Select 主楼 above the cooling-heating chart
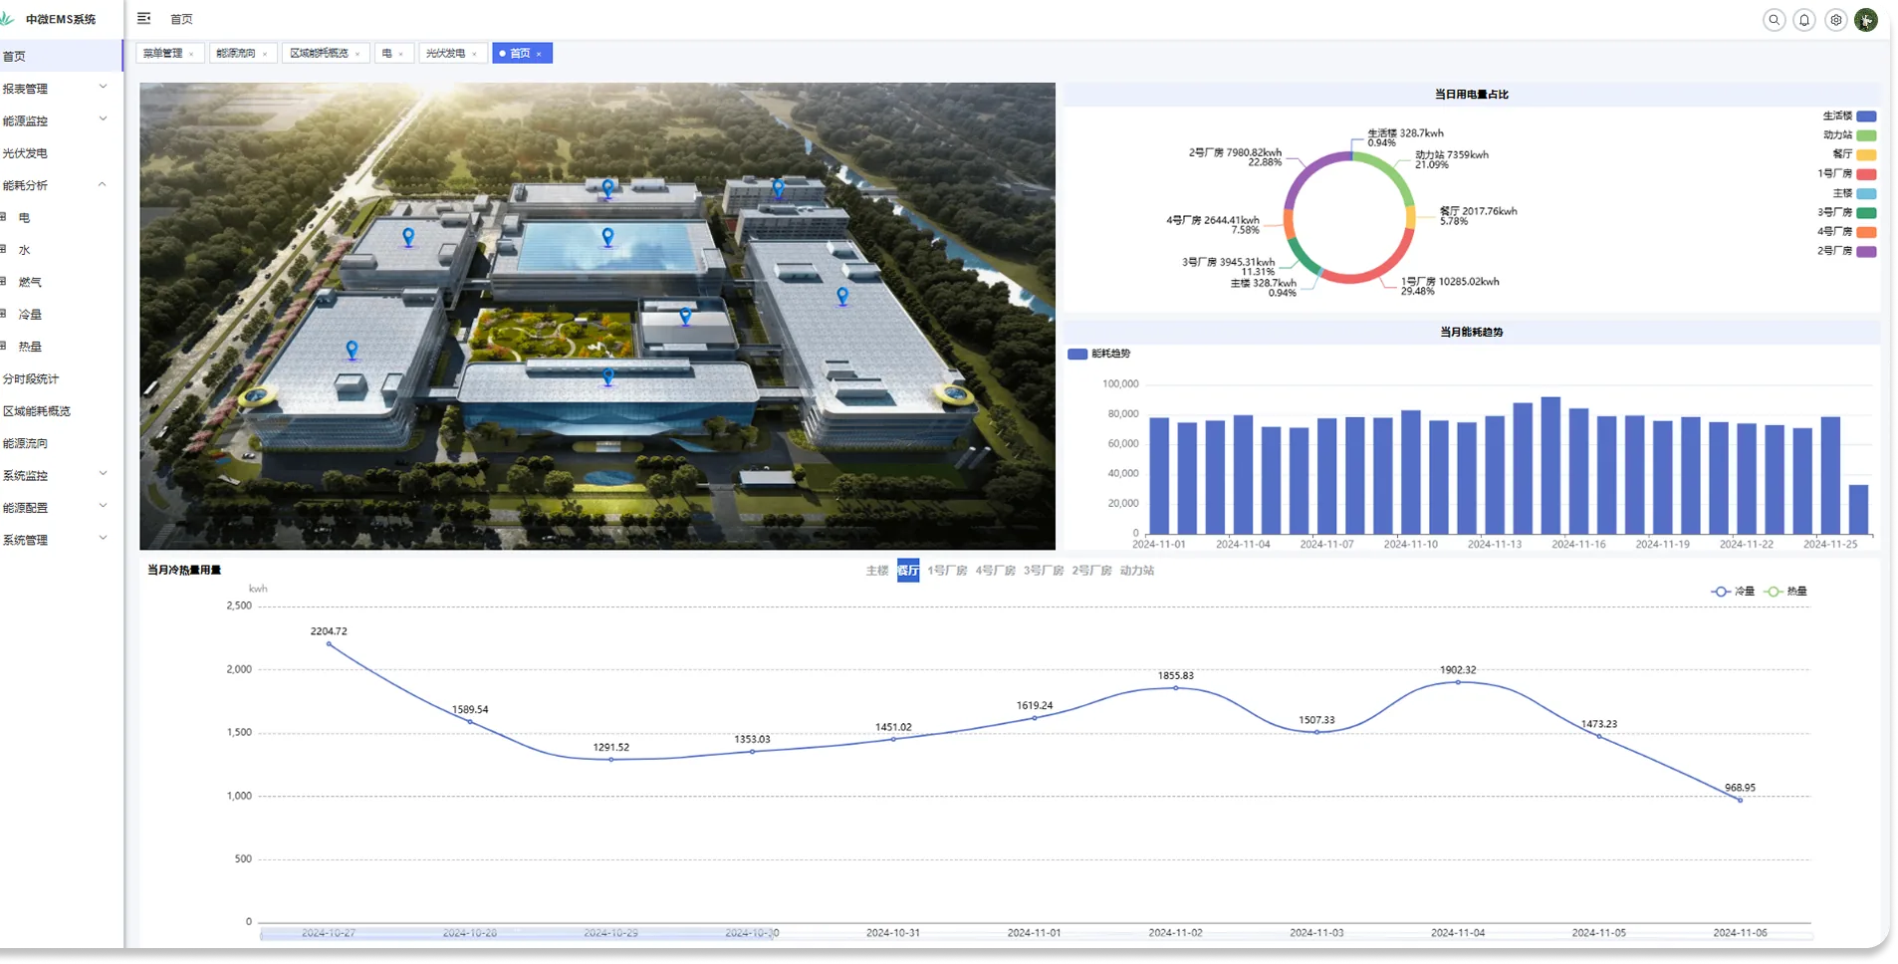 coord(876,571)
